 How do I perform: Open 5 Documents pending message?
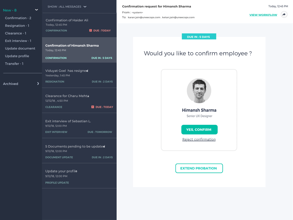(x=79, y=151)
